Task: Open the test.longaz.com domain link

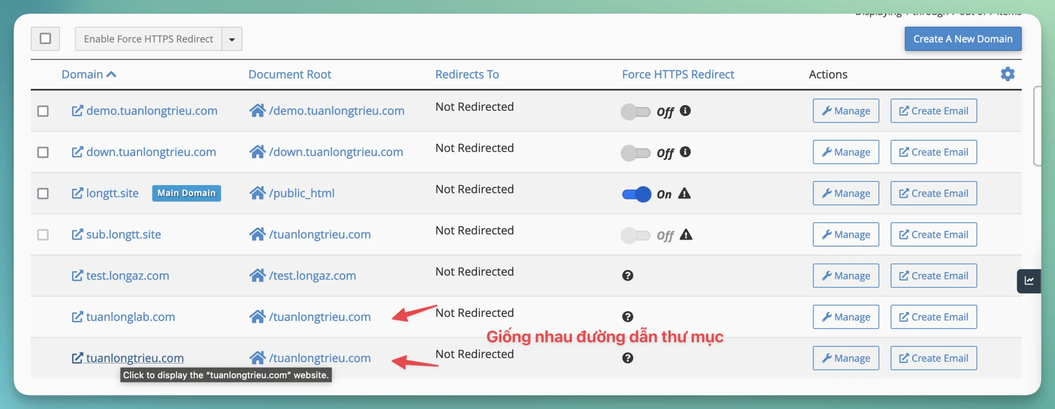Action: [x=127, y=276]
